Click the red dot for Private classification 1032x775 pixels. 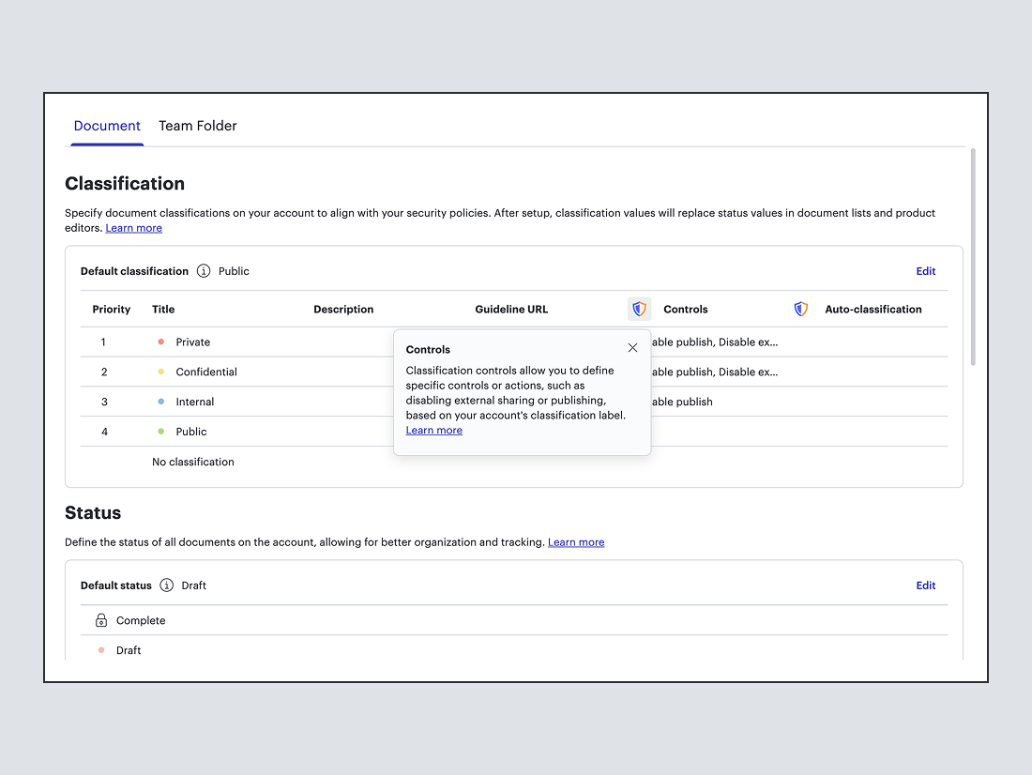click(x=161, y=342)
